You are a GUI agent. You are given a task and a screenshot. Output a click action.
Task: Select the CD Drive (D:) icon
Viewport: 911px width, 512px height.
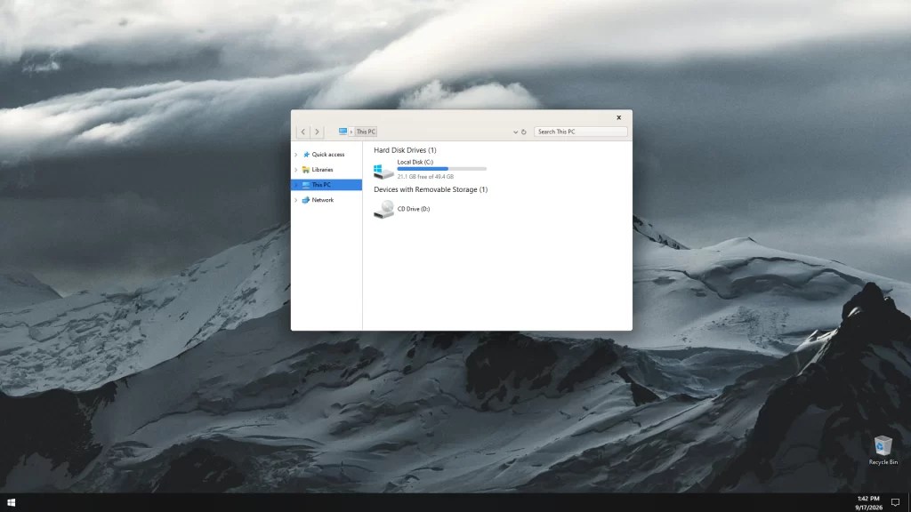point(383,209)
